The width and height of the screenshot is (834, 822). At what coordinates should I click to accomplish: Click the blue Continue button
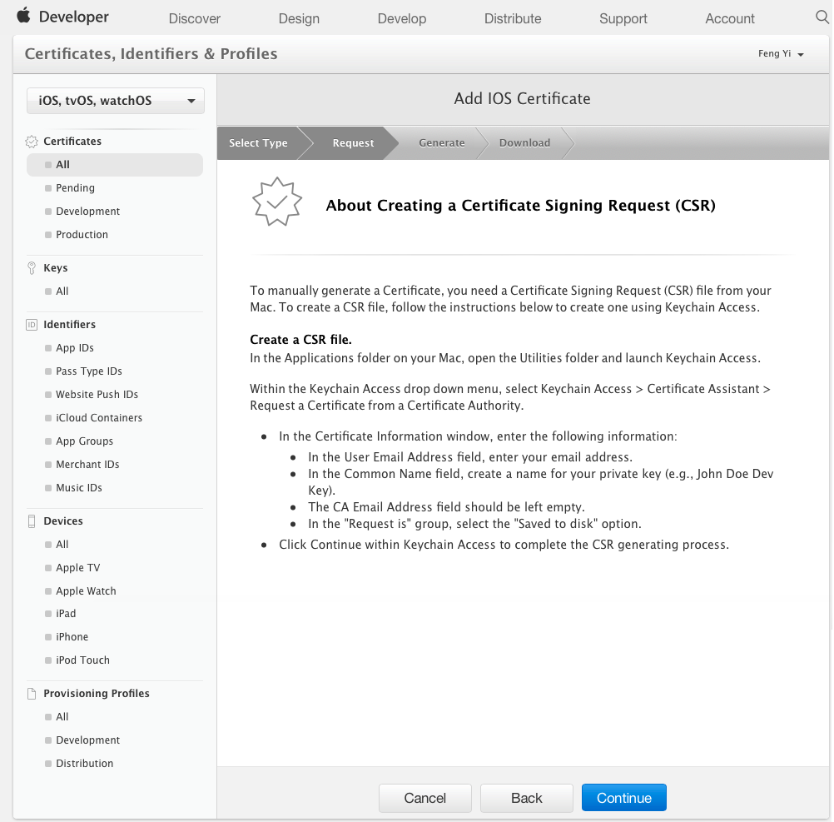[x=624, y=798]
